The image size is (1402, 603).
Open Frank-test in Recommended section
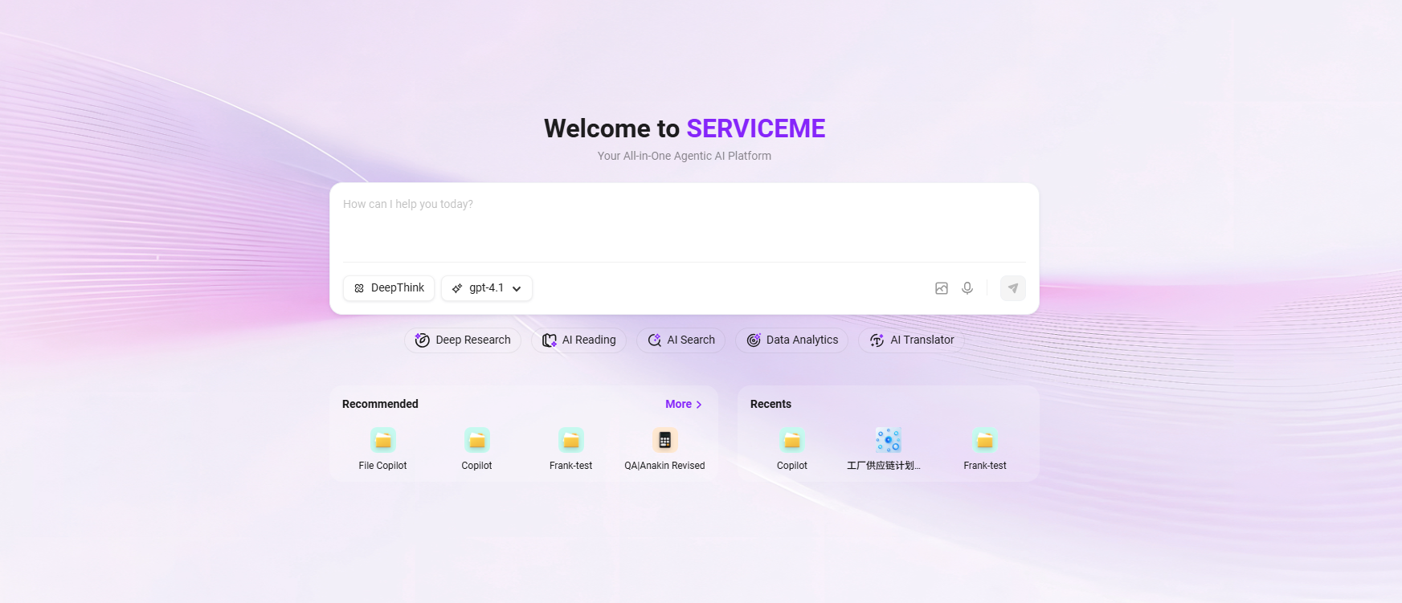click(x=570, y=440)
